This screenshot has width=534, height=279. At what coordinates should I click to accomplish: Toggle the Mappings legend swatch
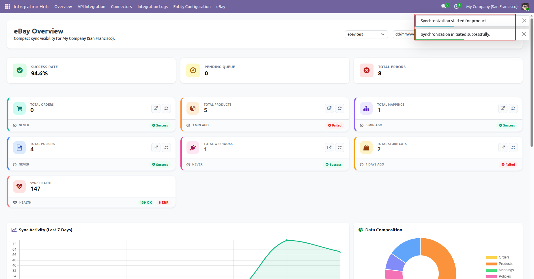tap(491, 270)
